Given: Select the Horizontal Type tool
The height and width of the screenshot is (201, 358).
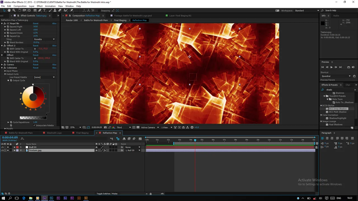Looking at the screenshot, I should [44, 10].
